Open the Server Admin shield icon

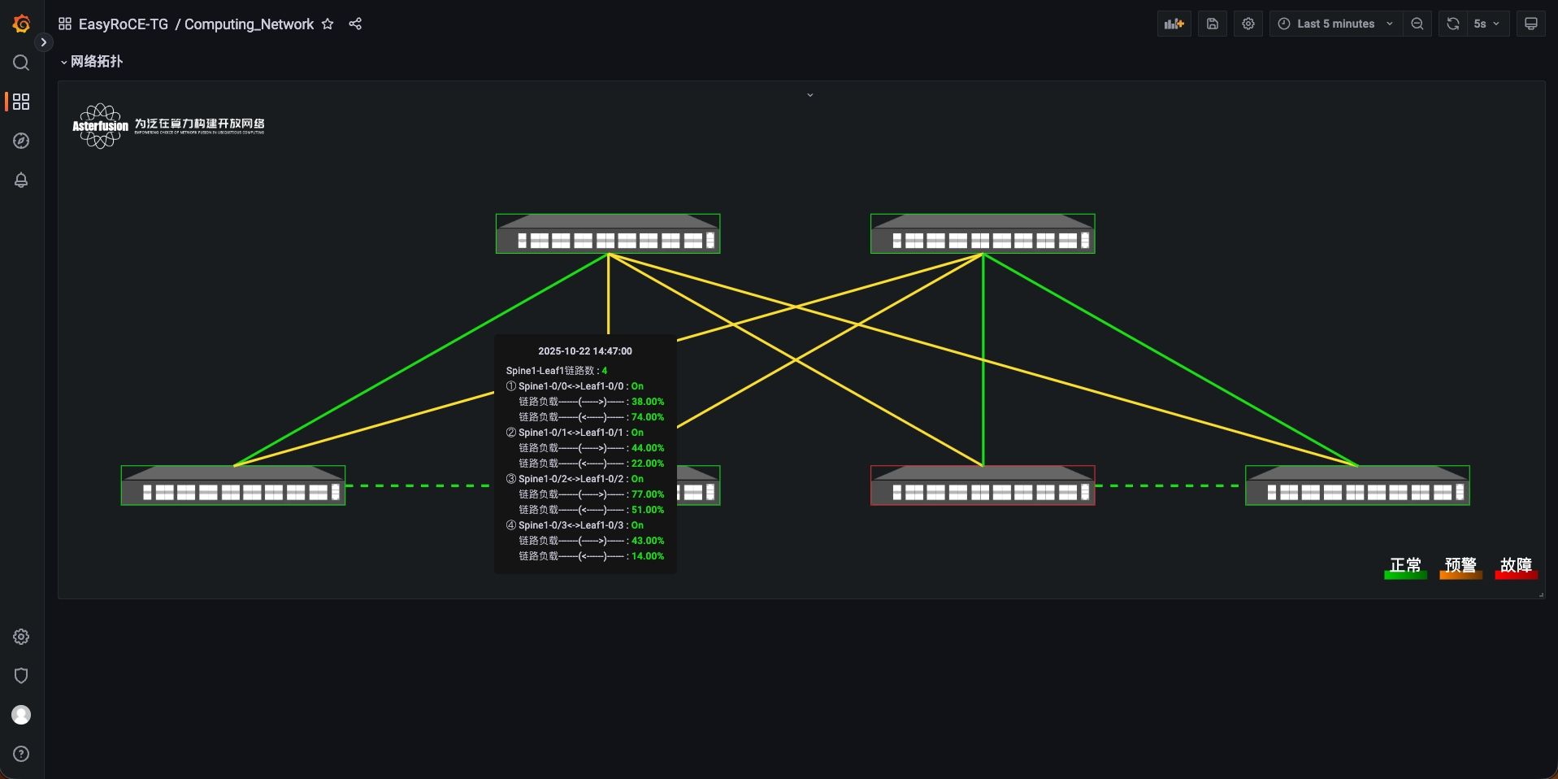click(x=21, y=676)
